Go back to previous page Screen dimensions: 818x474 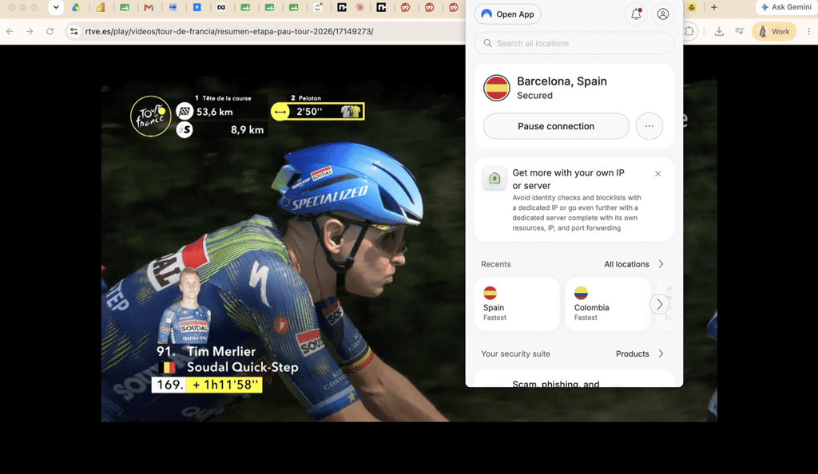click(10, 31)
